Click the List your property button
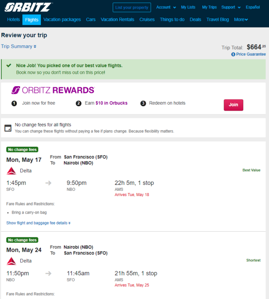 (x=132, y=8)
